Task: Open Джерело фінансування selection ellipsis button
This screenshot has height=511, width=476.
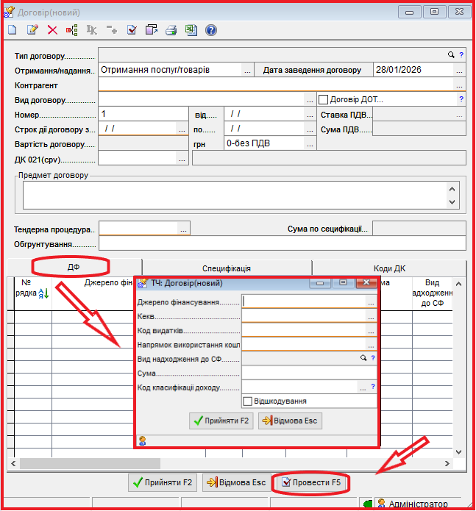Action: click(372, 302)
